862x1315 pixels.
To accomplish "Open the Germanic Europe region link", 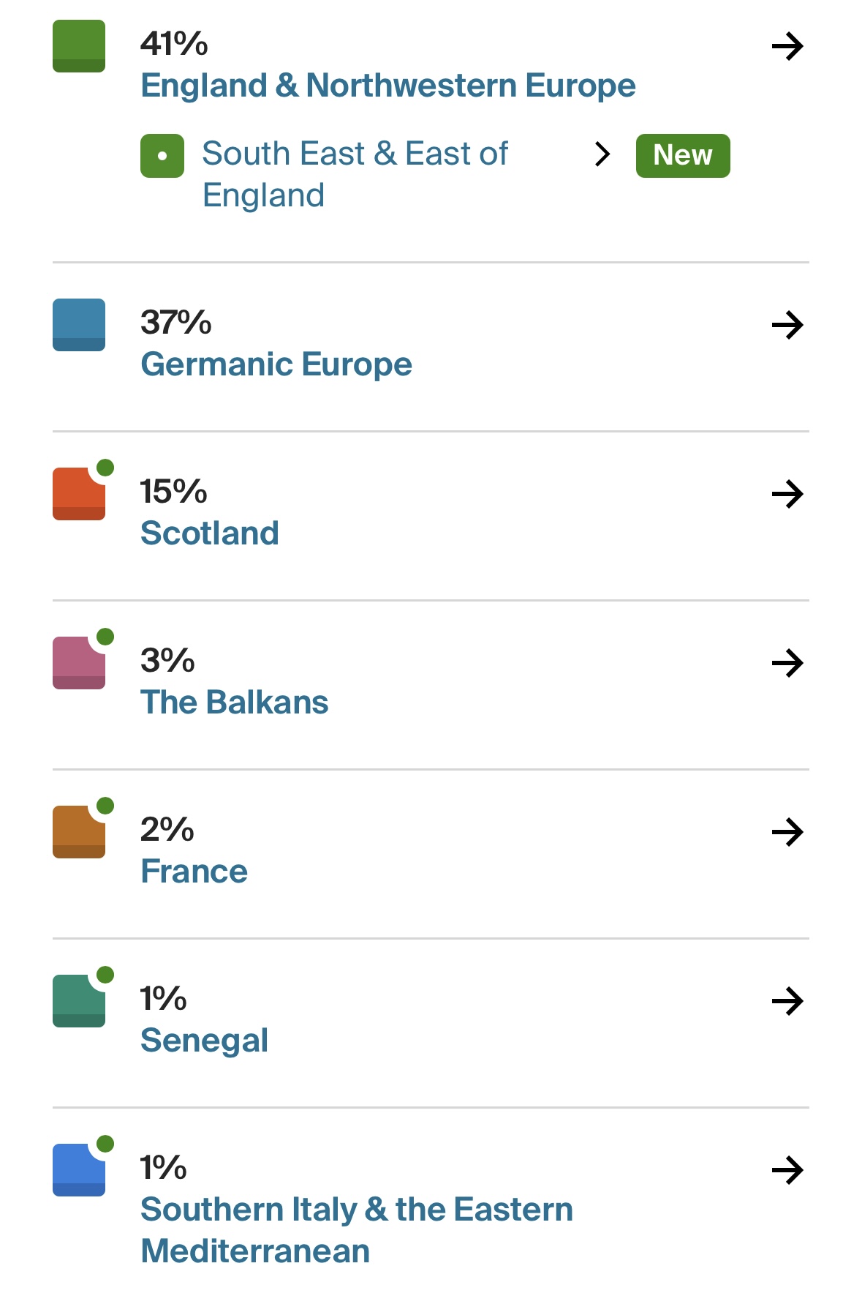I will point(276,364).
